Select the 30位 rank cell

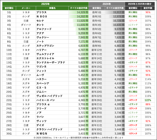tap(9, 134)
